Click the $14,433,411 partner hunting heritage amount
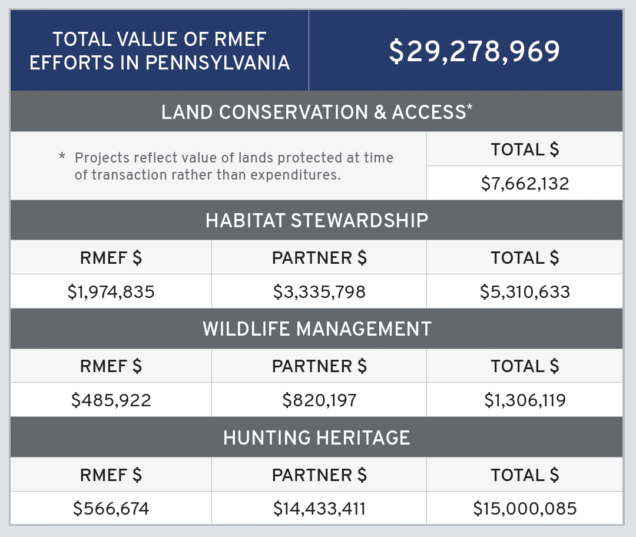Viewport: 636px width, 537px height. pyautogui.click(x=319, y=509)
